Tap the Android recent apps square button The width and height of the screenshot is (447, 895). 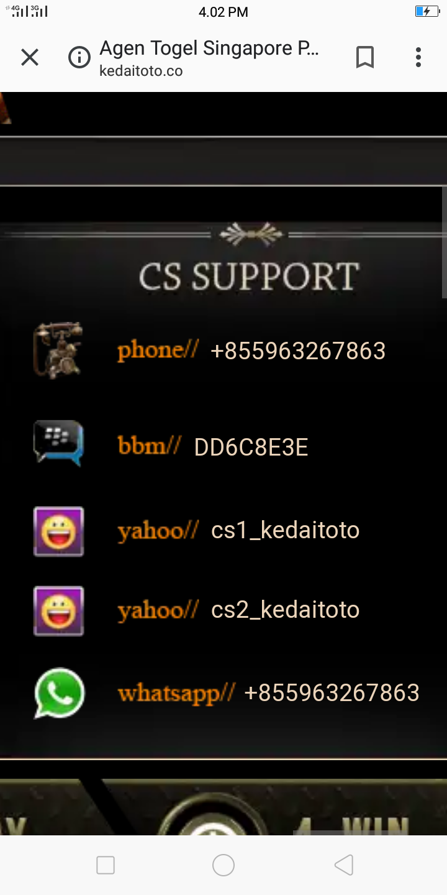point(106,865)
